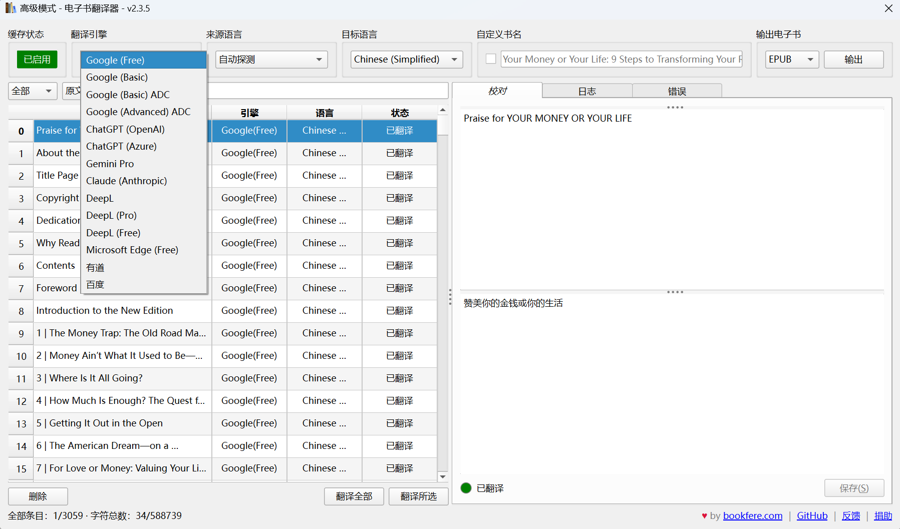Switch to the 错误 tab
Image resolution: width=900 pixels, height=529 pixels.
pyautogui.click(x=677, y=91)
